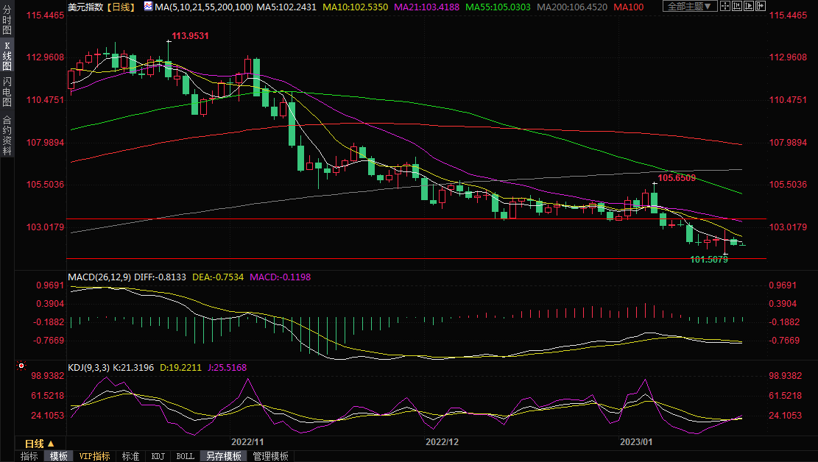Click 另存模板 to save template
Image resolution: width=818 pixels, height=462 pixels.
[x=223, y=456]
